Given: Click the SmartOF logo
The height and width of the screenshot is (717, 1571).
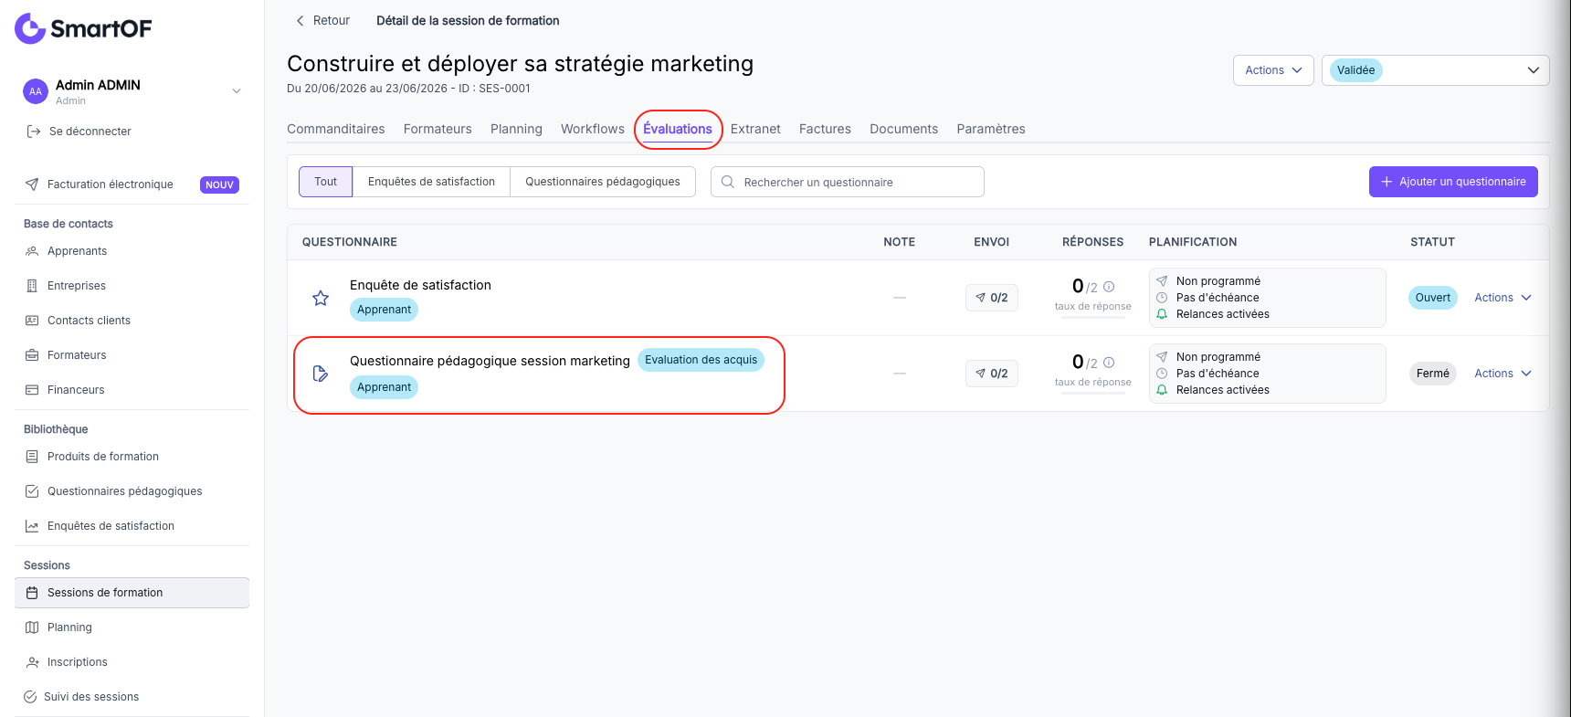Looking at the screenshot, I should click(83, 28).
